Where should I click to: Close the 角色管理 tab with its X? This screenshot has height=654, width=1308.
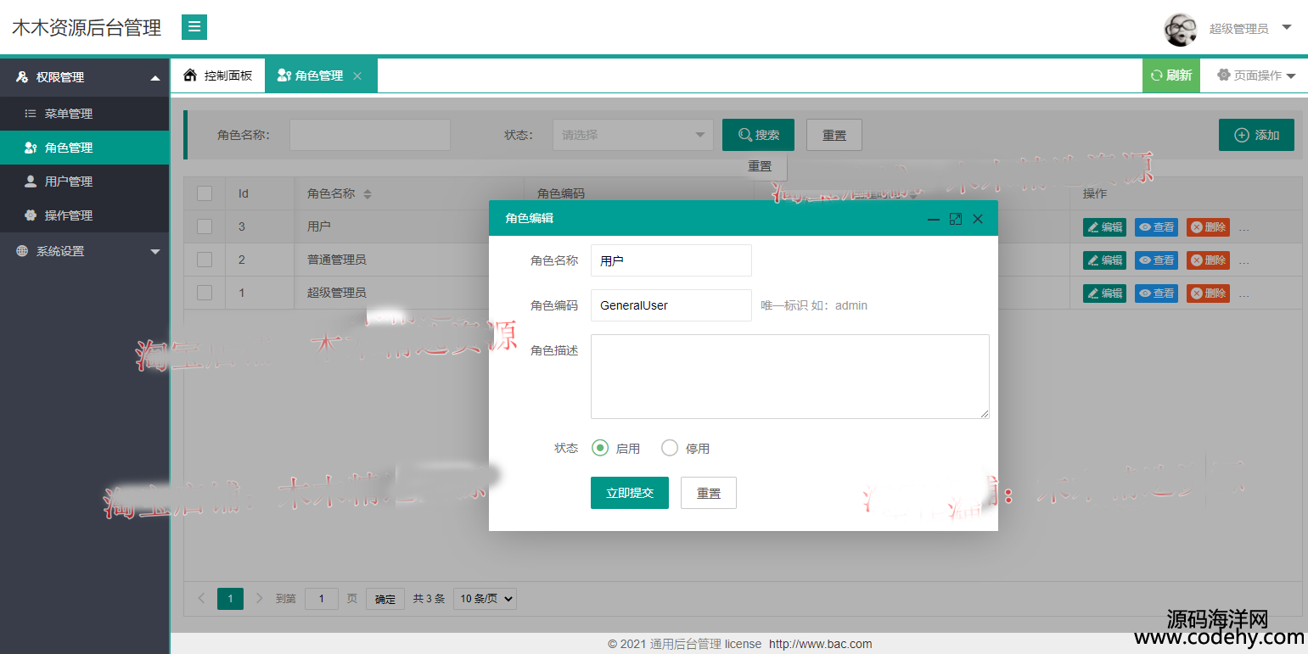point(357,76)
